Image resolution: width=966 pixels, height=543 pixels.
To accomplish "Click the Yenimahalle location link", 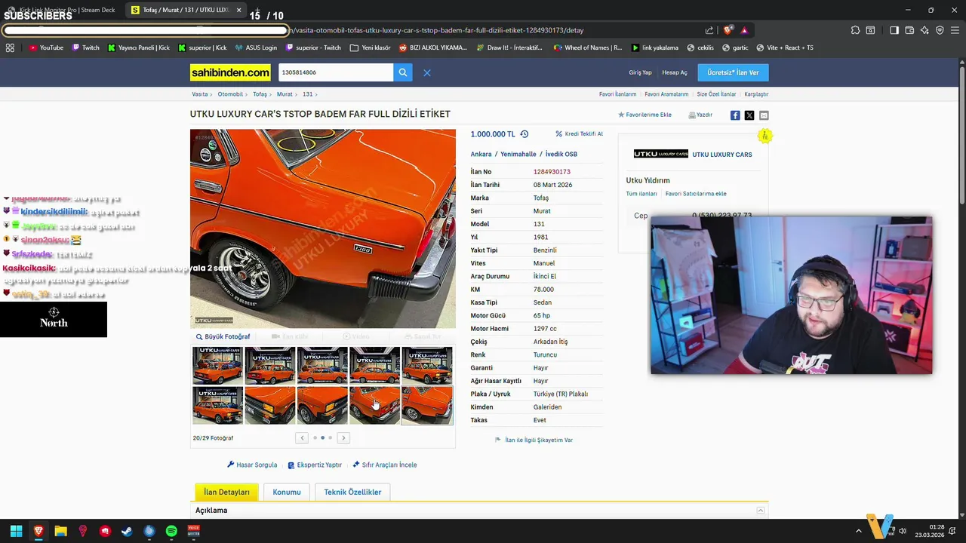I will coord(518,154).
